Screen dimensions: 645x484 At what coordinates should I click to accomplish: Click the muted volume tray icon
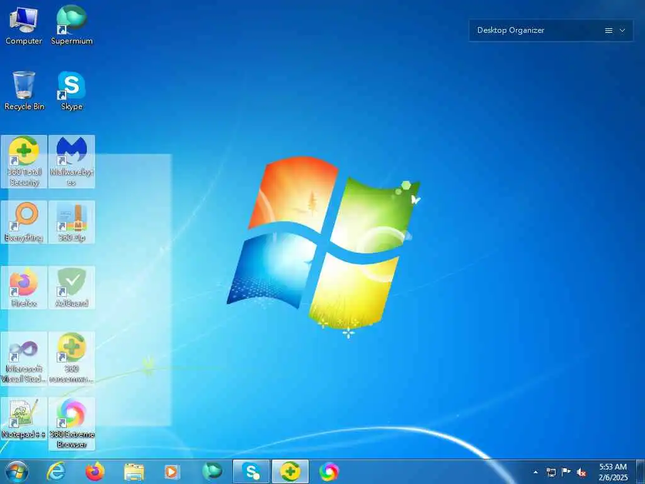pos(581,472)
